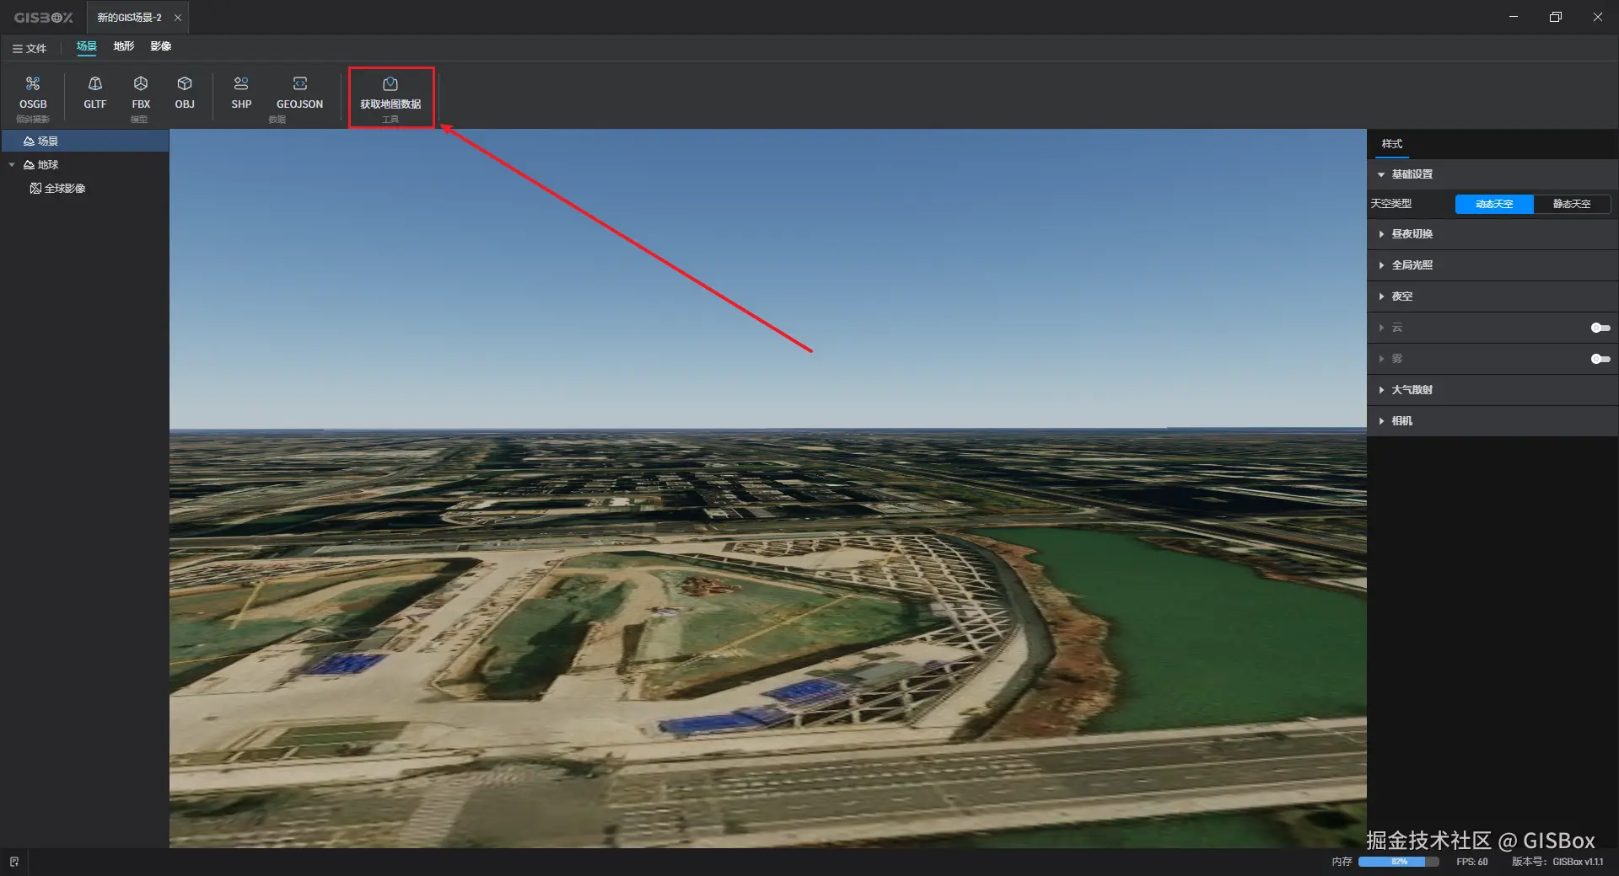Expand the 夜空 section

pos(1493,296)
